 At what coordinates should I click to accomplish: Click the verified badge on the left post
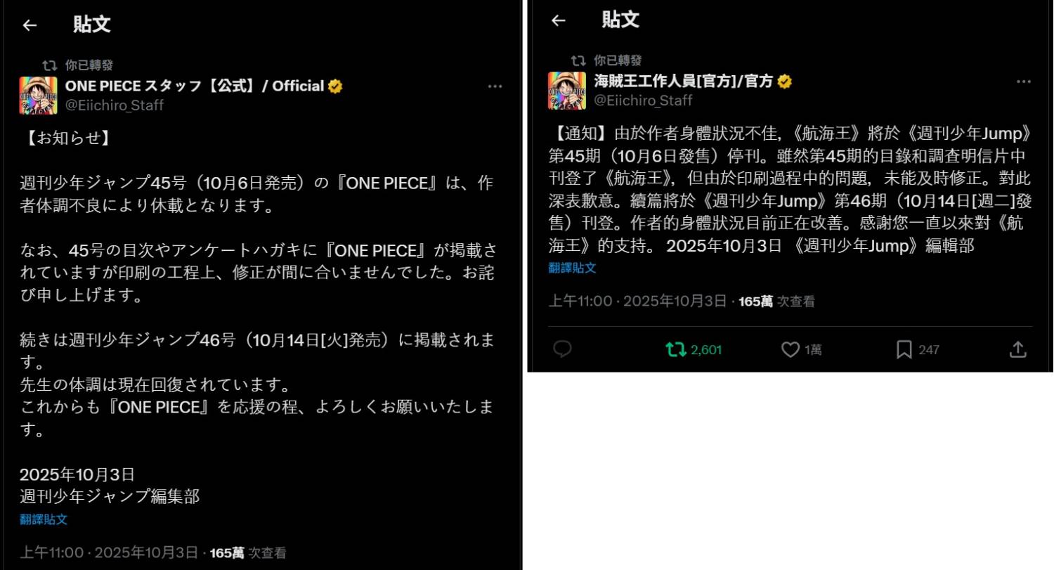click(x=336, y=86)
